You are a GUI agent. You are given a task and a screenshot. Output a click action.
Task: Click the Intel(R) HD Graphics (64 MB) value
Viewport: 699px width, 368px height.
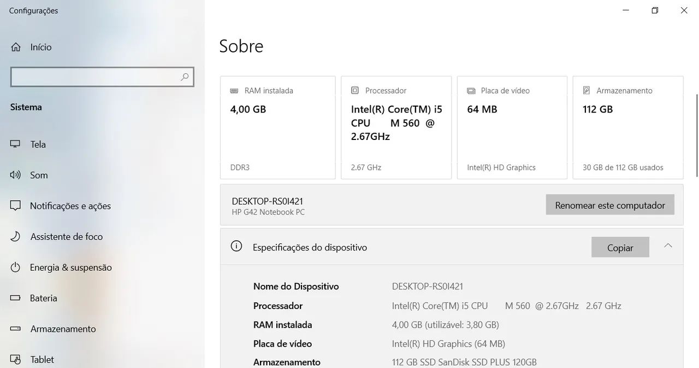coord(448,344)
